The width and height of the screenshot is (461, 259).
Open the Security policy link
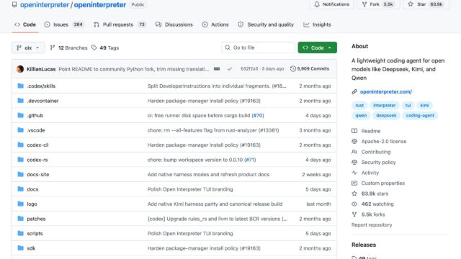point(374,162)
